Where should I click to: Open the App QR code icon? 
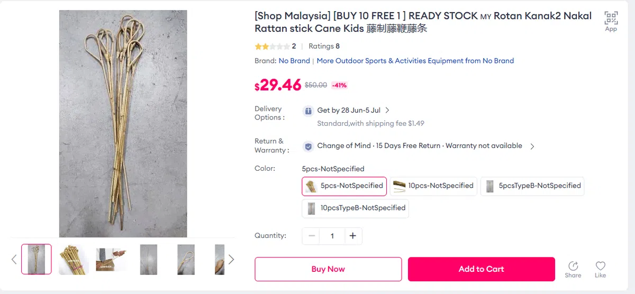611,19
